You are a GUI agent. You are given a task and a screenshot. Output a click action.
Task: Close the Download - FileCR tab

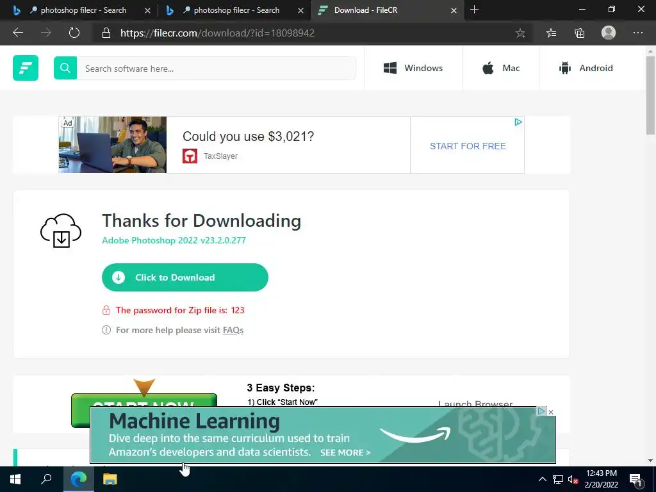tap(454, 10)
